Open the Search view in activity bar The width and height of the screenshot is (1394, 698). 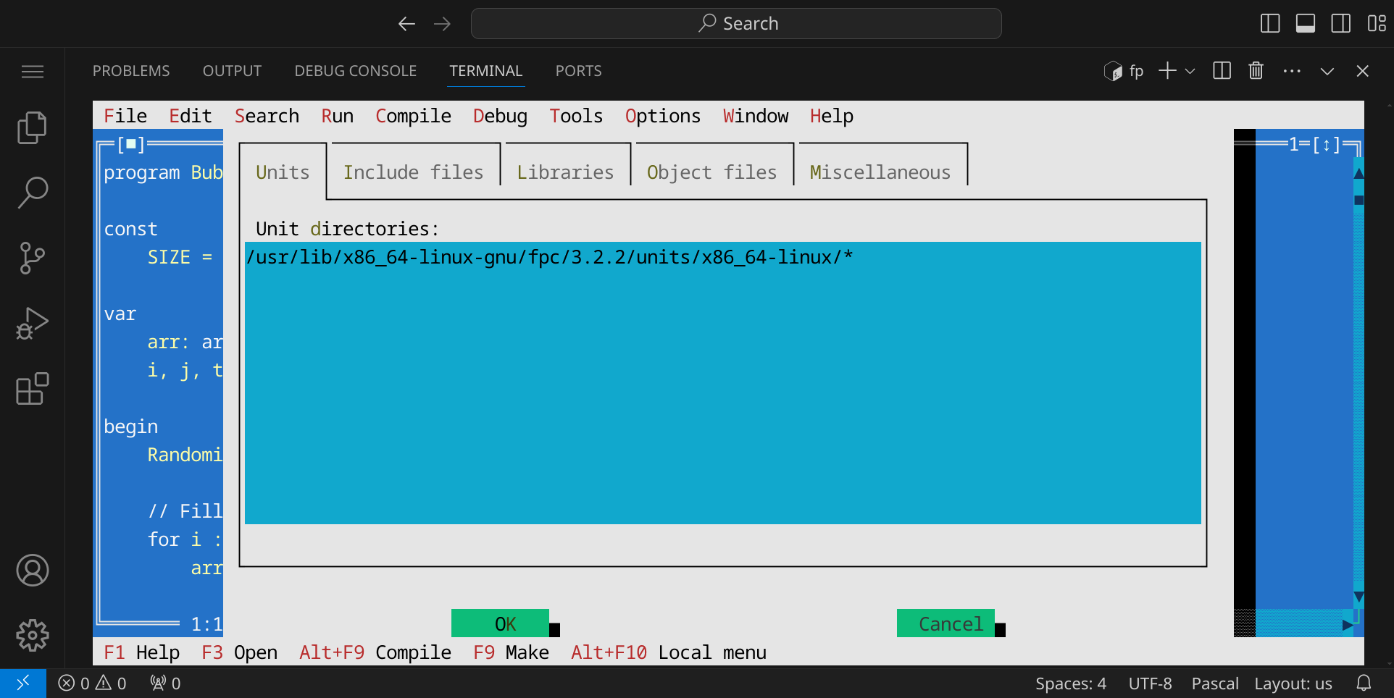pyautogui.click(x=32, y=193)
